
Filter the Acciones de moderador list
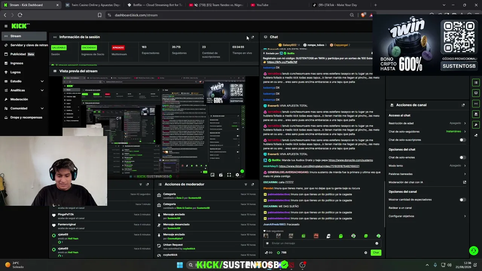246,184
